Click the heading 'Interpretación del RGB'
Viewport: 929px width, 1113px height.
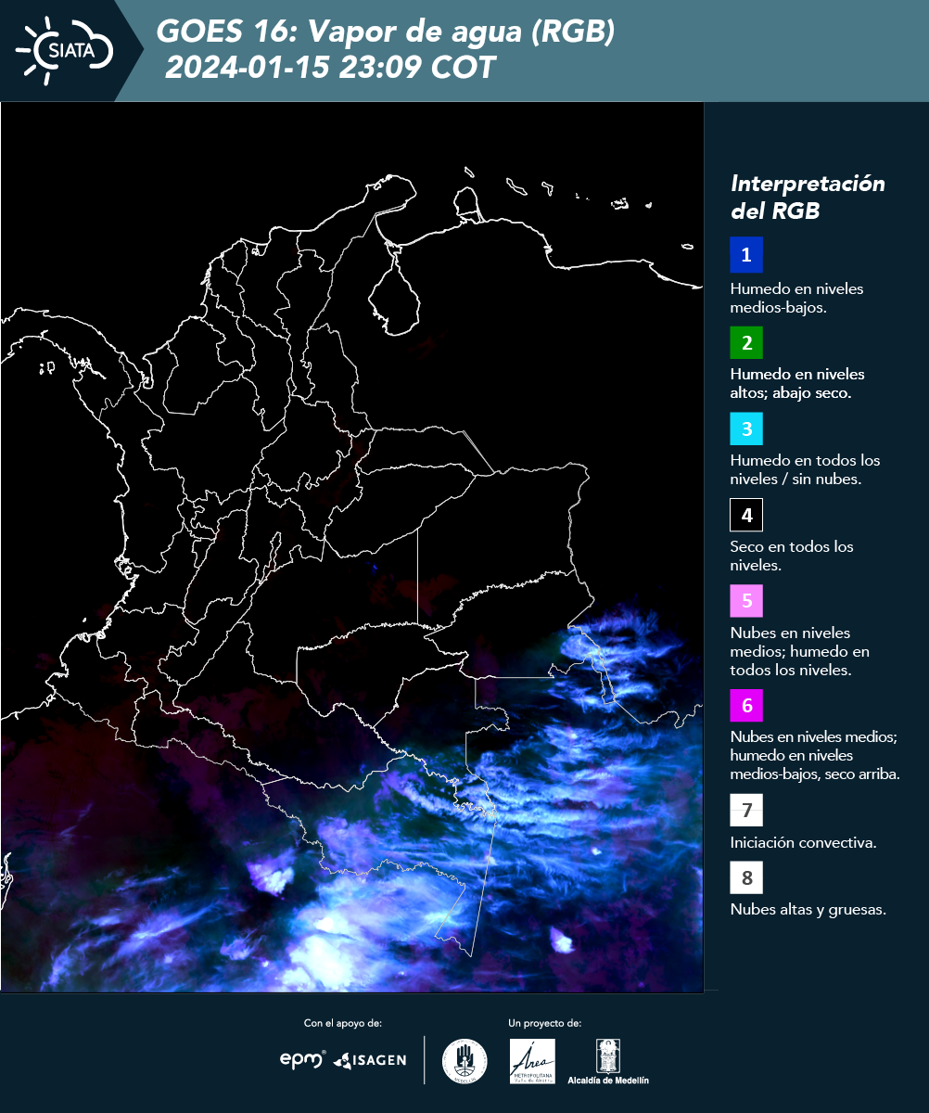pos(808,197)
